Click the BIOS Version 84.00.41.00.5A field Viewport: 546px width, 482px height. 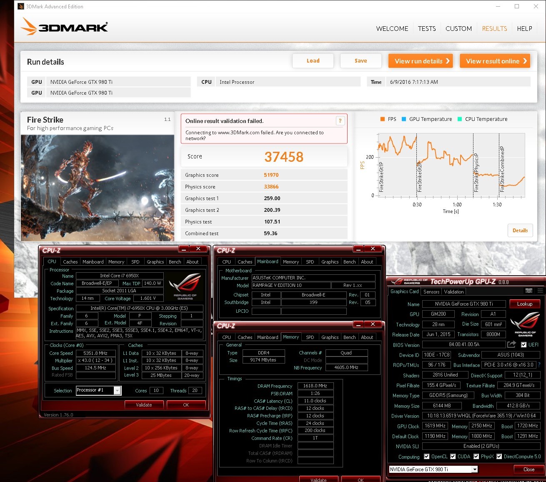[x=464, y=344]
